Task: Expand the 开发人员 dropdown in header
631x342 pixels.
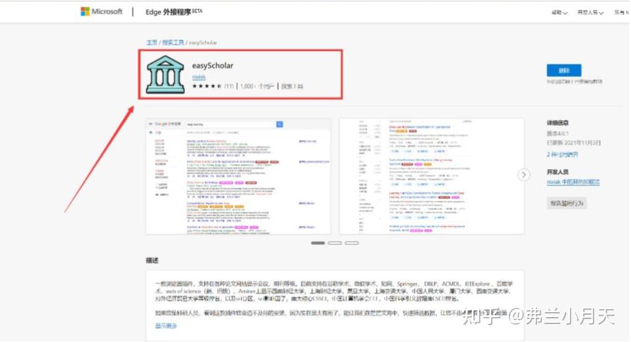Action: tap(590, 13)
